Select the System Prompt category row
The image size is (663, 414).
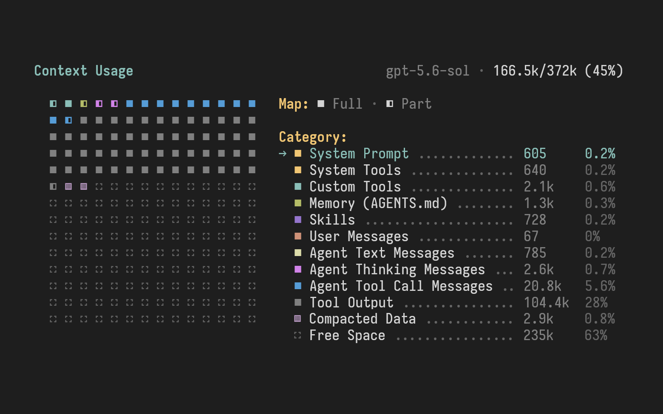447,153
